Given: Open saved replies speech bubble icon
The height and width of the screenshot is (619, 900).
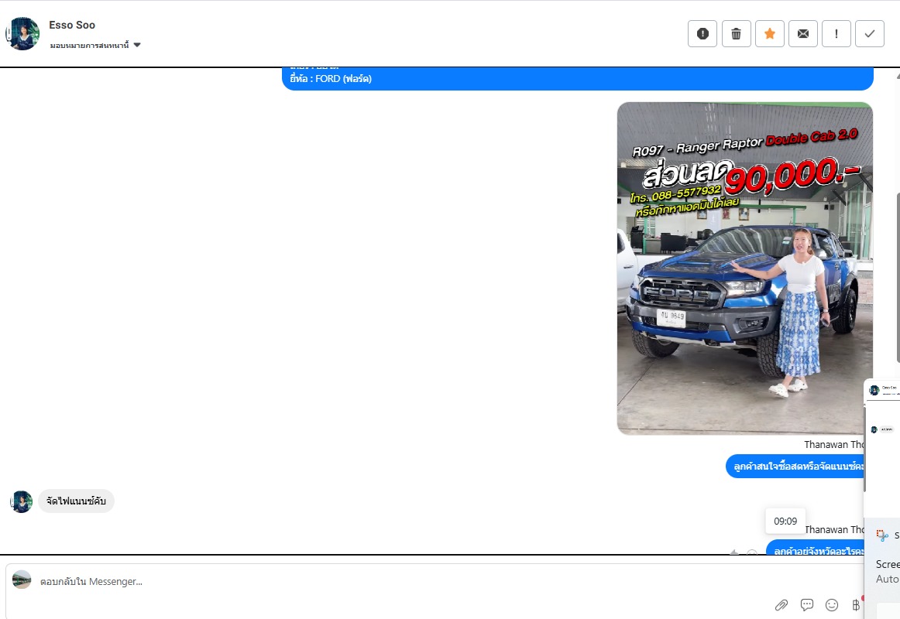Looking at the screenshot, I should pos(807,604).
